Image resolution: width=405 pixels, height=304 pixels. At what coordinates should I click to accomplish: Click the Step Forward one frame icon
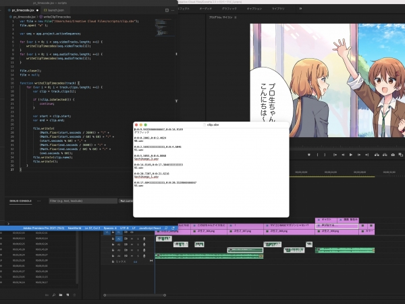coord(359,155)
